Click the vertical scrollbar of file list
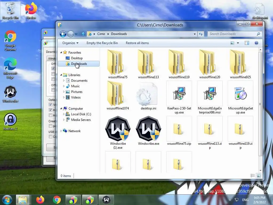Screen dimensions: 273x205 coord(260,104)
